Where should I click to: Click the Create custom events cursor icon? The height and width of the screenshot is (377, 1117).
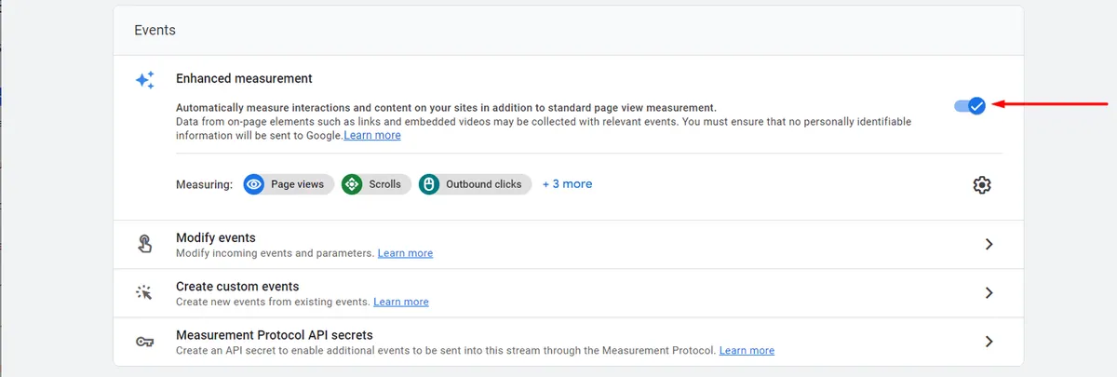(144, 293)
